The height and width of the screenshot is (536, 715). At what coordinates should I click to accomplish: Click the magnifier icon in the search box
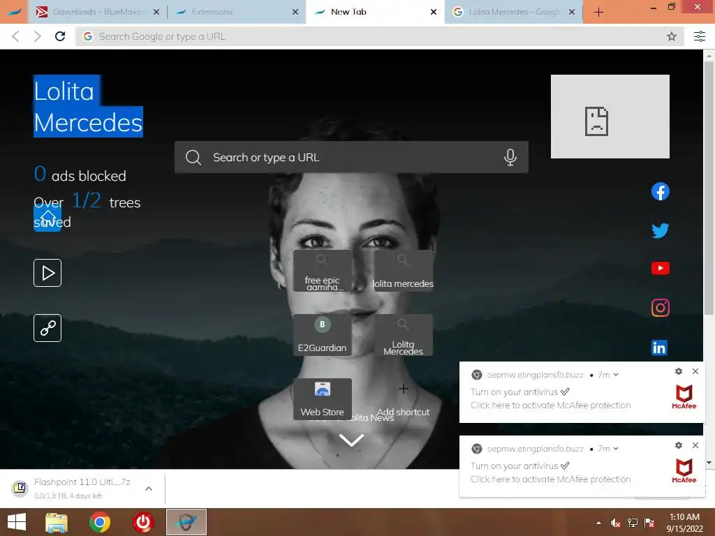(193, 157)
